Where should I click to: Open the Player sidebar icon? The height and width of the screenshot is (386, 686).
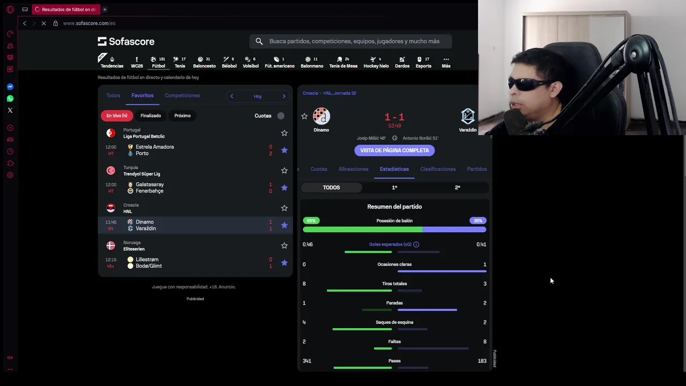(10, 128)
